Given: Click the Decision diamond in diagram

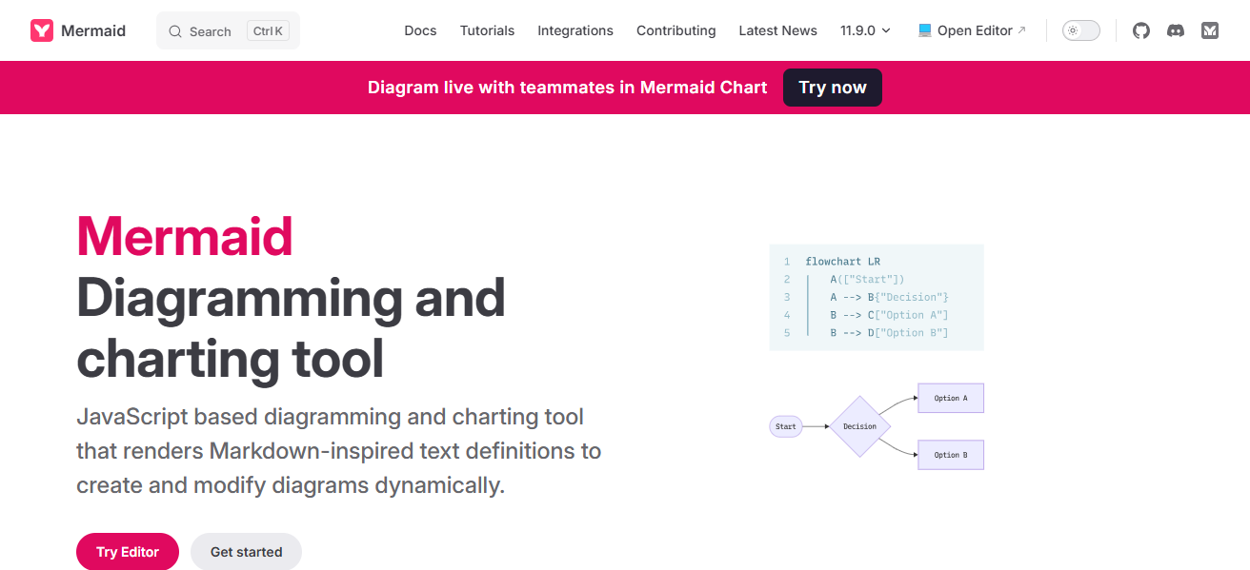Looking at the screenshot, I should point(859,426).
